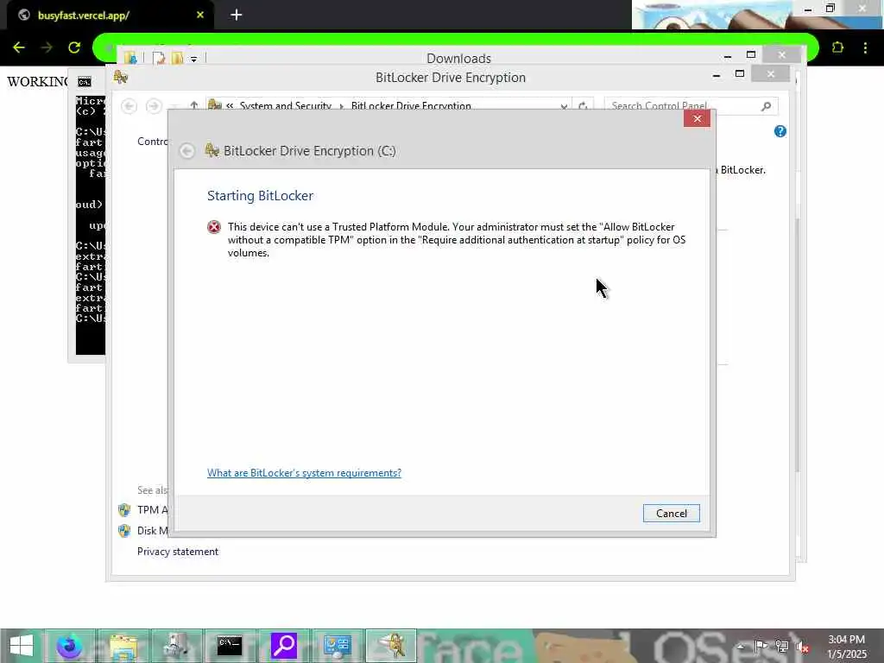Open the Privacy statement link
Image resolution: width=884 pixels, height=663 pixels.
(x=178, y=552)
